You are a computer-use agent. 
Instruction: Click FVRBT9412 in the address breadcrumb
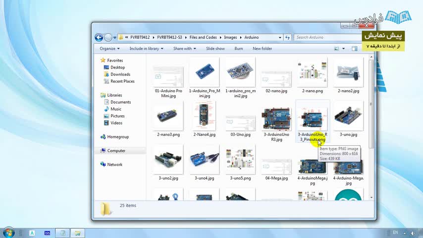[140, 38]
